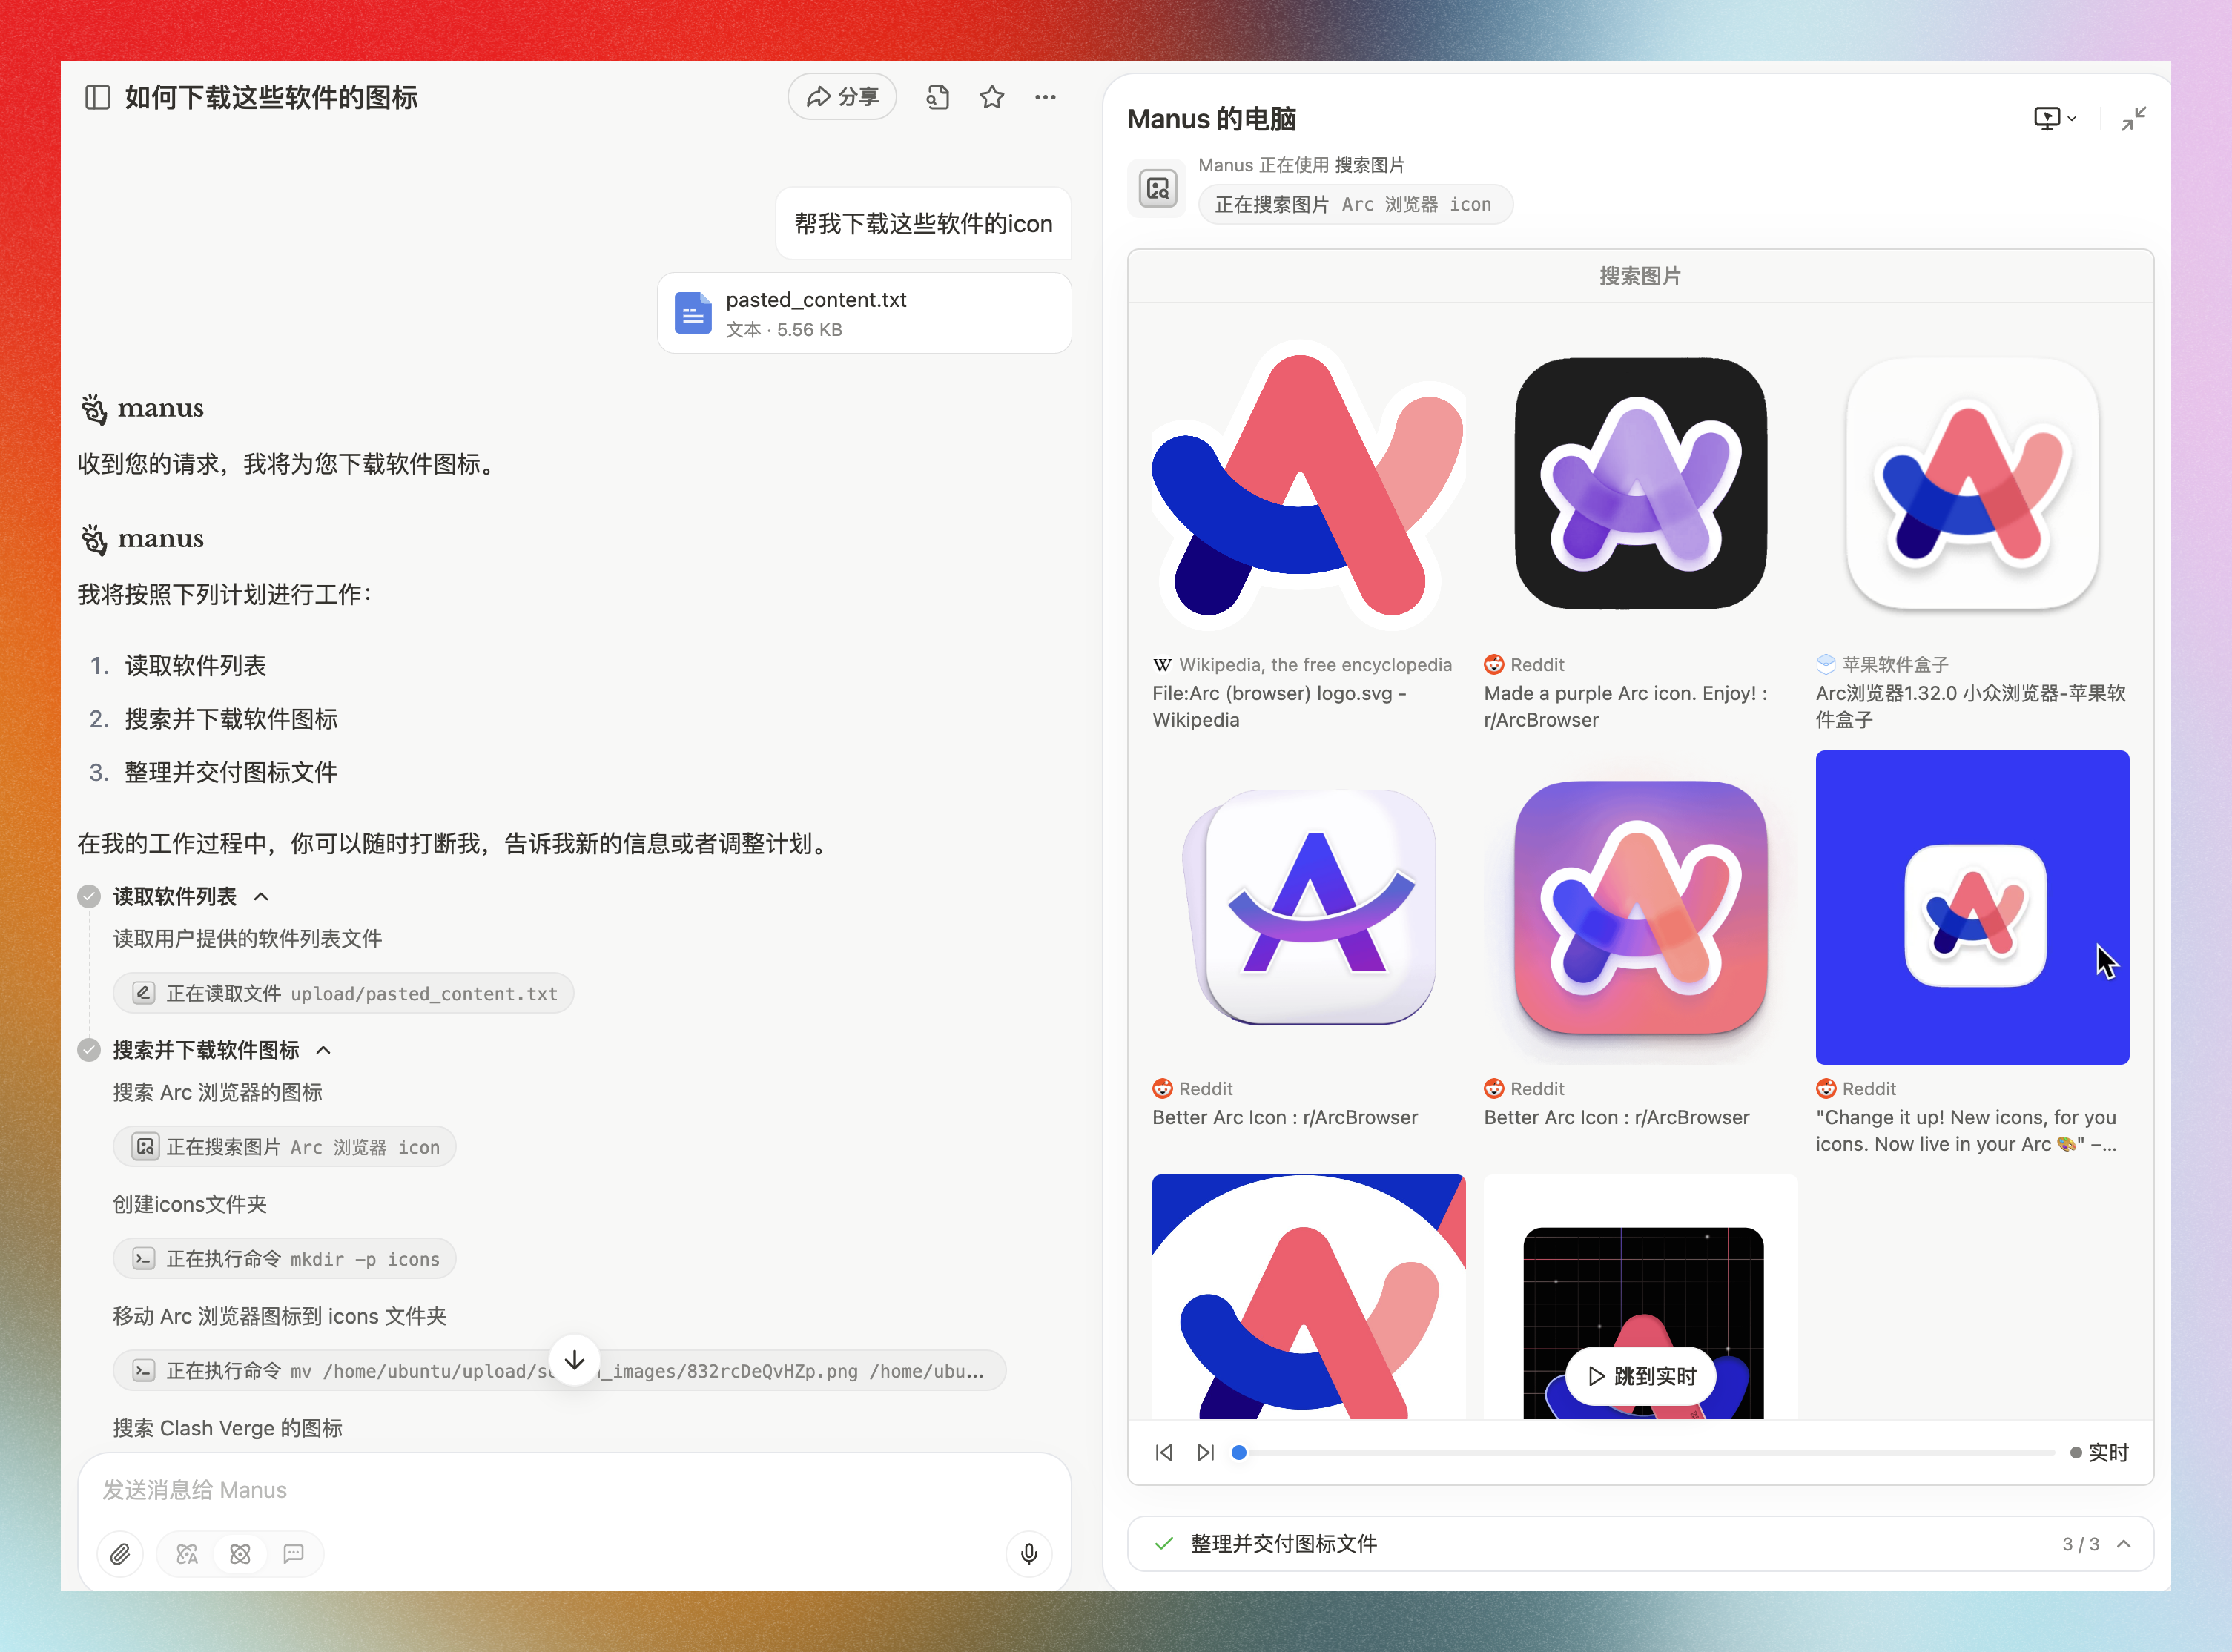
Task: Select the agent mode atom icon
Action: tap(240, 1554)
